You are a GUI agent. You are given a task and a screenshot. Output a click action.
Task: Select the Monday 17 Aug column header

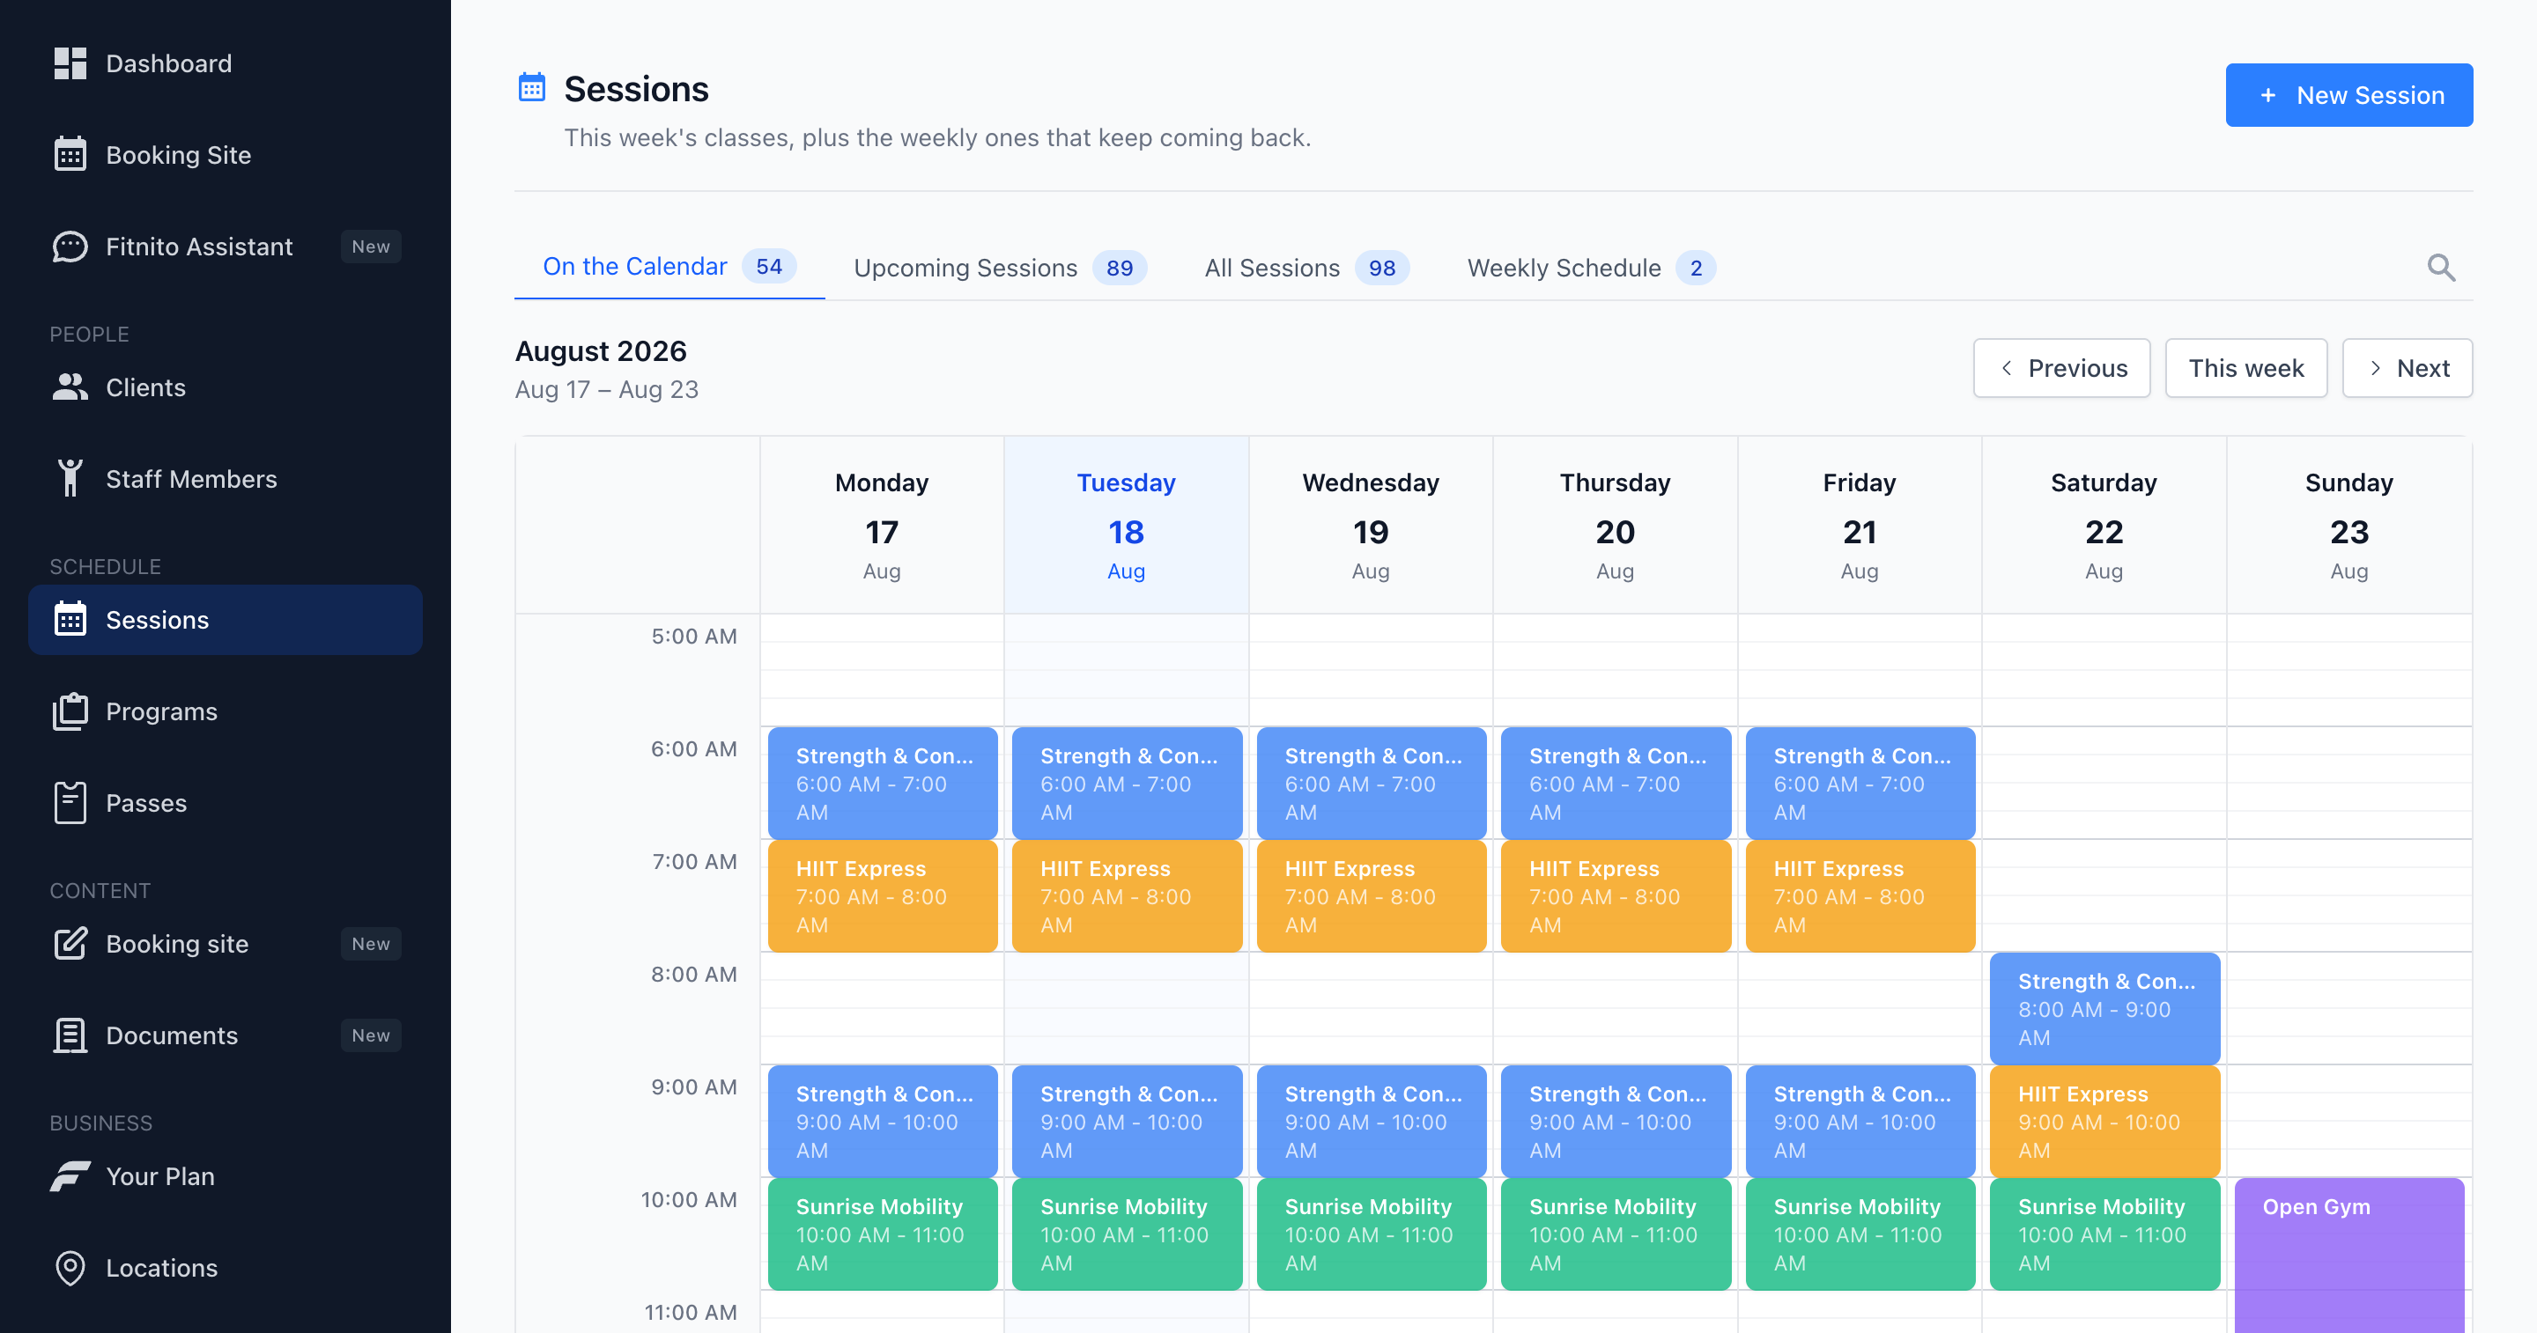pos(882,526)
